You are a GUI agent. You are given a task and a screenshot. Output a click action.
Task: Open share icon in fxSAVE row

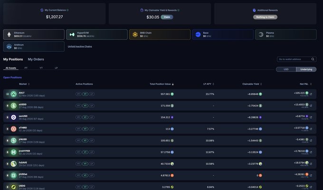click(x=311, y=164)
